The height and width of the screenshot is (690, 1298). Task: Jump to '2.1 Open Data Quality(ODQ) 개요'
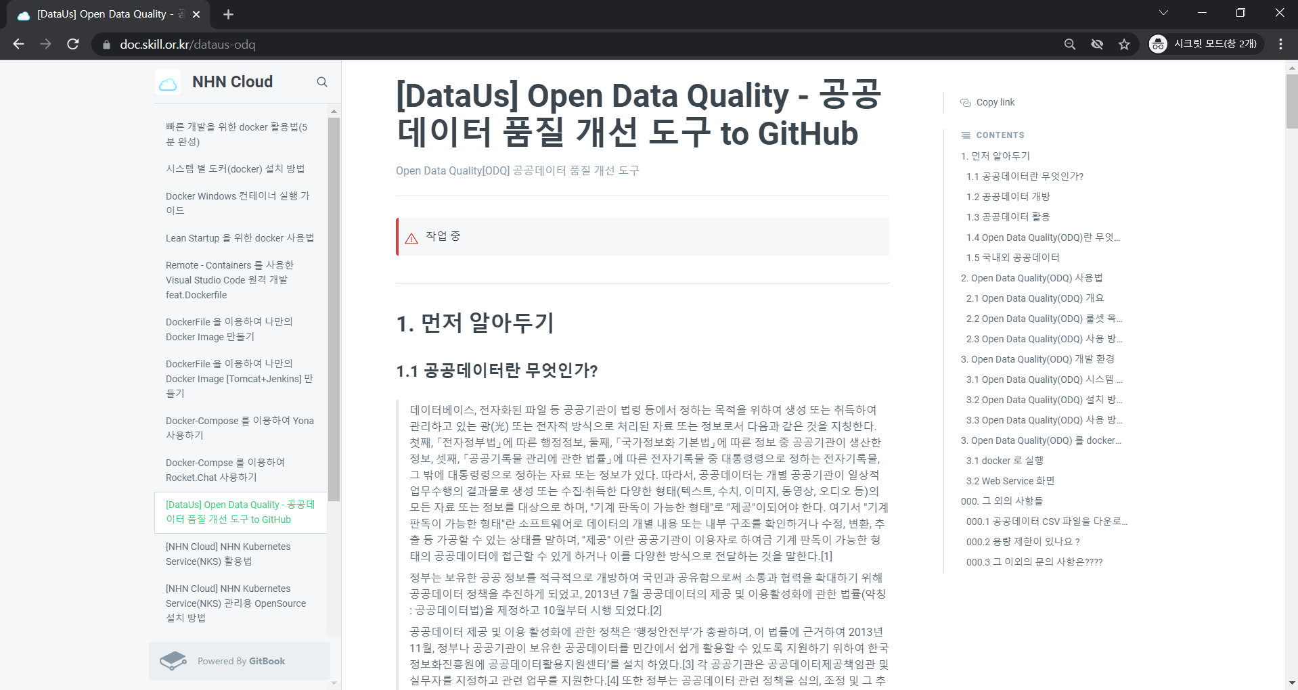point(1035,298)
